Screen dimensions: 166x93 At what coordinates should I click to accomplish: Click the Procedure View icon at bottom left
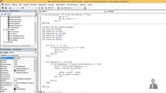coord(39,92)
